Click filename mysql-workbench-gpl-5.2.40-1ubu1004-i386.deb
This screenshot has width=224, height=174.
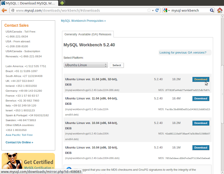[92, 158]
